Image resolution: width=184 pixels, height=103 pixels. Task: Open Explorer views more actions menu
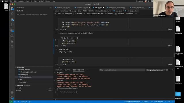(x=51, y=8)
